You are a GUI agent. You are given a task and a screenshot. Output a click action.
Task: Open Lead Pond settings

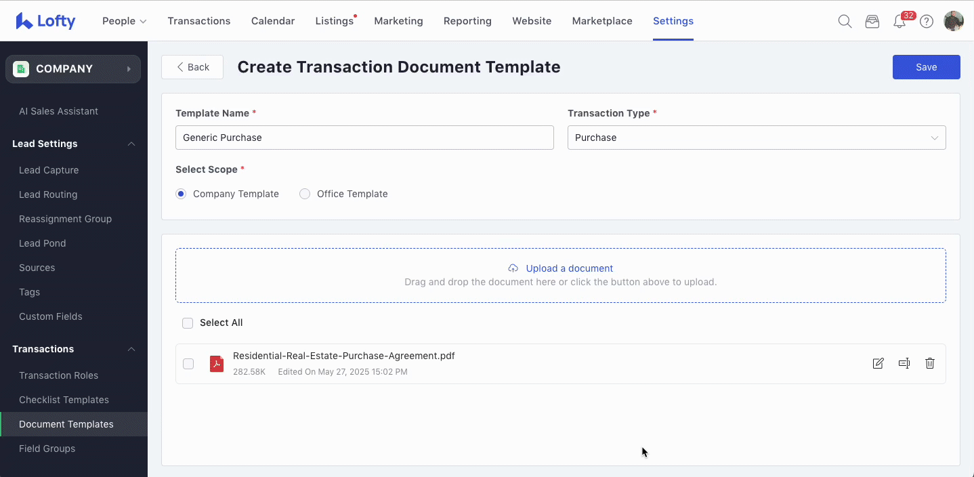tap(43, 243)
